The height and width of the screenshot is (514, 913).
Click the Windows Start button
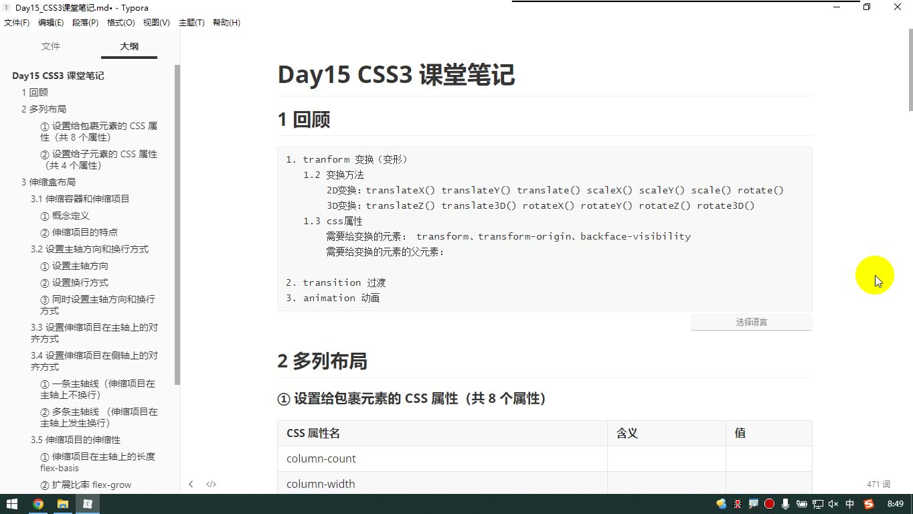[x=12, y=504]
